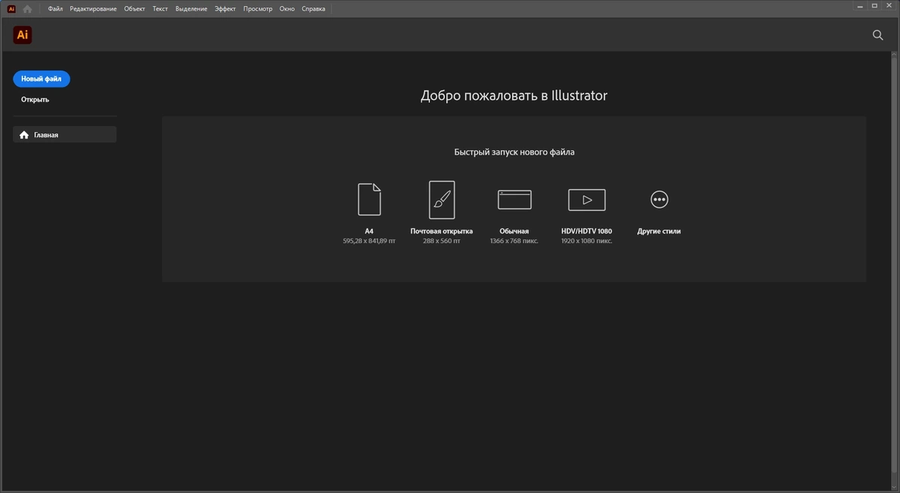Open more presets via three-dots icon
Image resolution: width=900 pixels, height=493 pixels.
click(659, 199)
